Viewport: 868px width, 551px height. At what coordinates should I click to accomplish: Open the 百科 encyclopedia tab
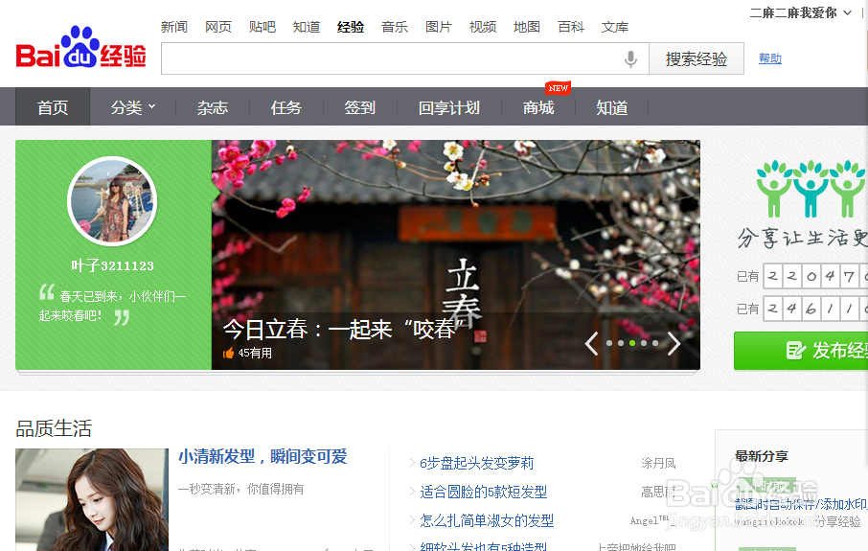[571, 27]
